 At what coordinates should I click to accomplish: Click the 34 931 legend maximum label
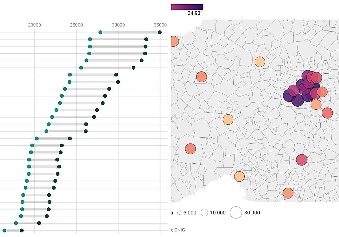tap(195, 13)
